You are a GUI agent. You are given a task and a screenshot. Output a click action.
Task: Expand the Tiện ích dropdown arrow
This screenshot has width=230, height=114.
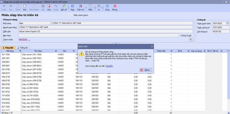(x=86, y=7)
